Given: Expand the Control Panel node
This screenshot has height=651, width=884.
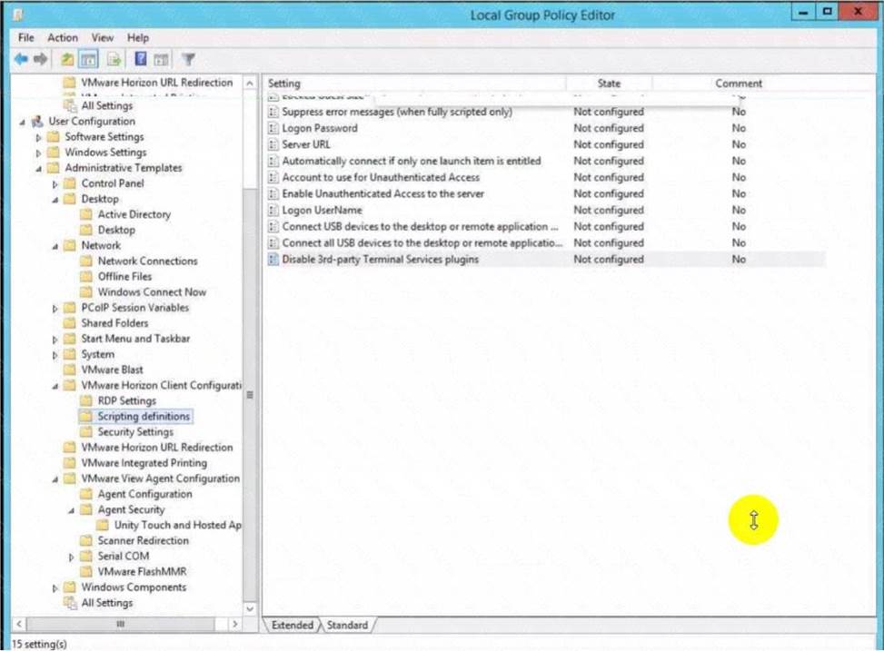Looking at the screenshot, I should 55,184.
